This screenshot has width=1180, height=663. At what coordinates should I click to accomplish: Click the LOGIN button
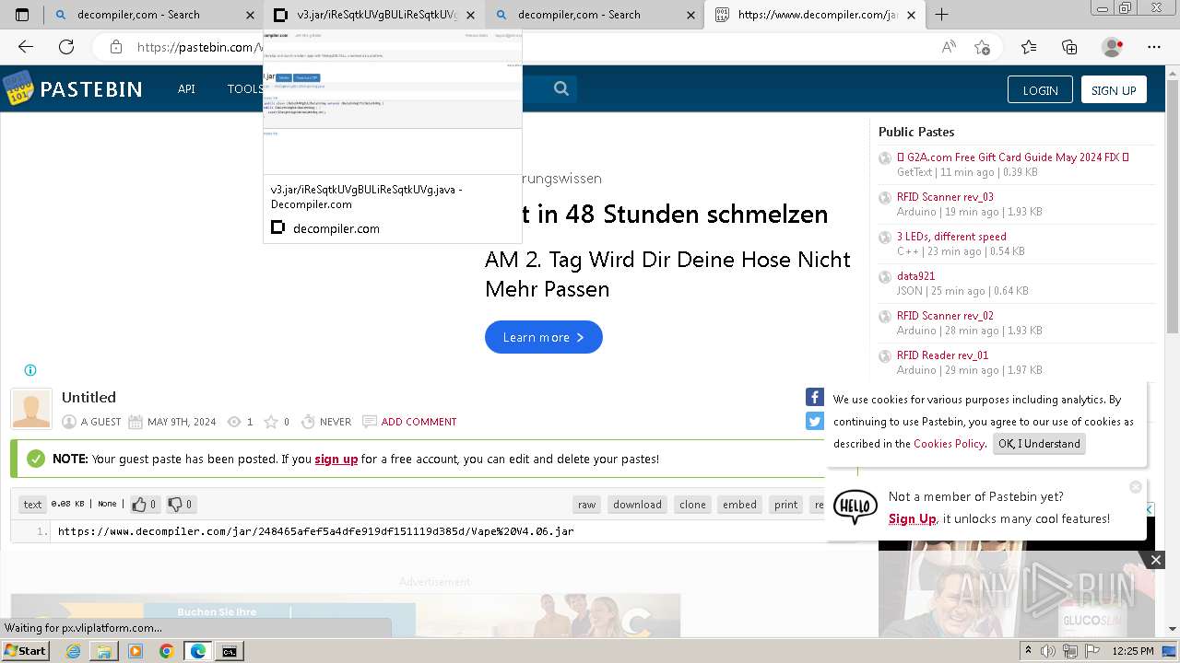click(1040, 89)
